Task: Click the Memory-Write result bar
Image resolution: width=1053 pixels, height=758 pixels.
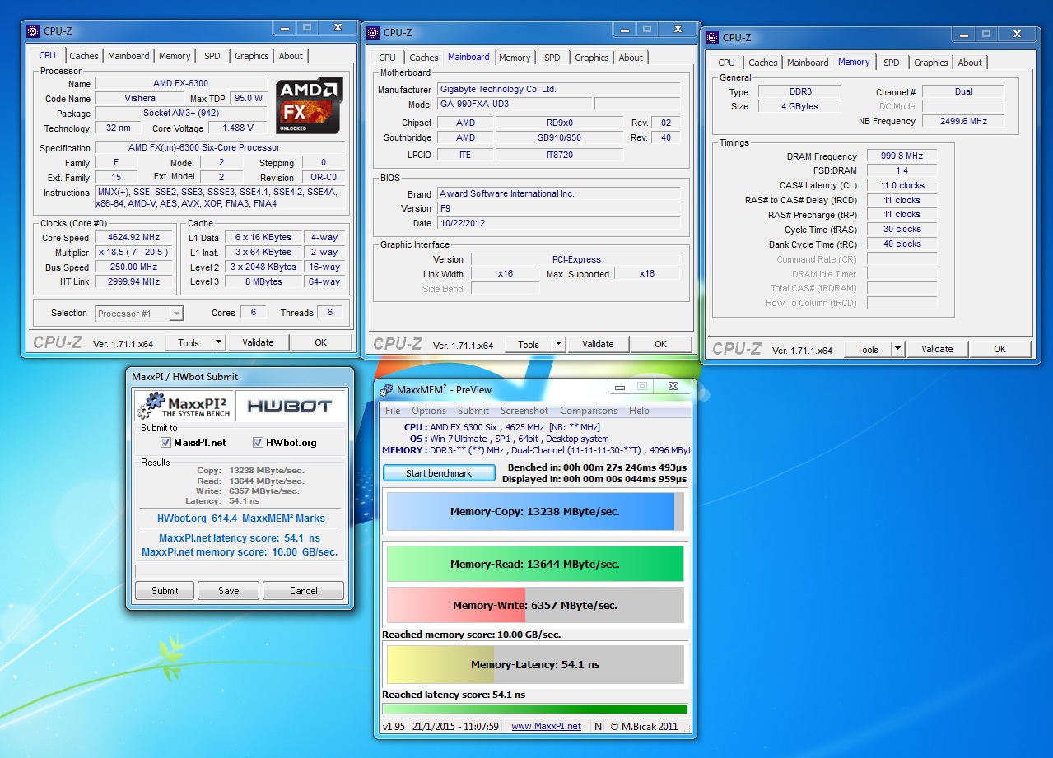Action: pos(535,606)
